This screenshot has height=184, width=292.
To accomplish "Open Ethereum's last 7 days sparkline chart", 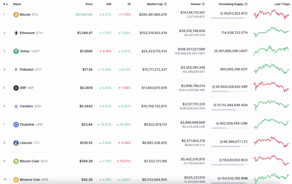I will (x=271, y=31).
